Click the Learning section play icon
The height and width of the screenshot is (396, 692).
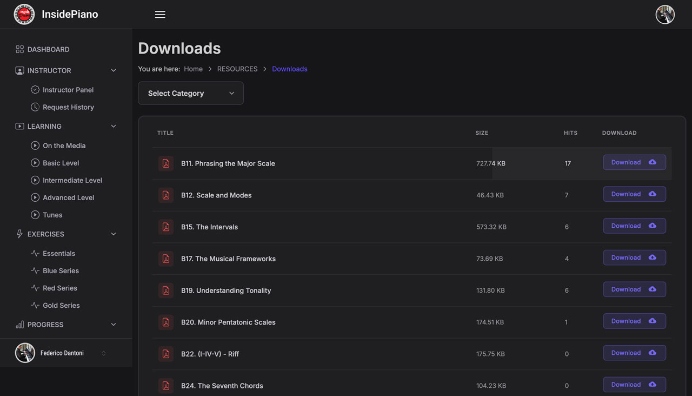(19, 126)
